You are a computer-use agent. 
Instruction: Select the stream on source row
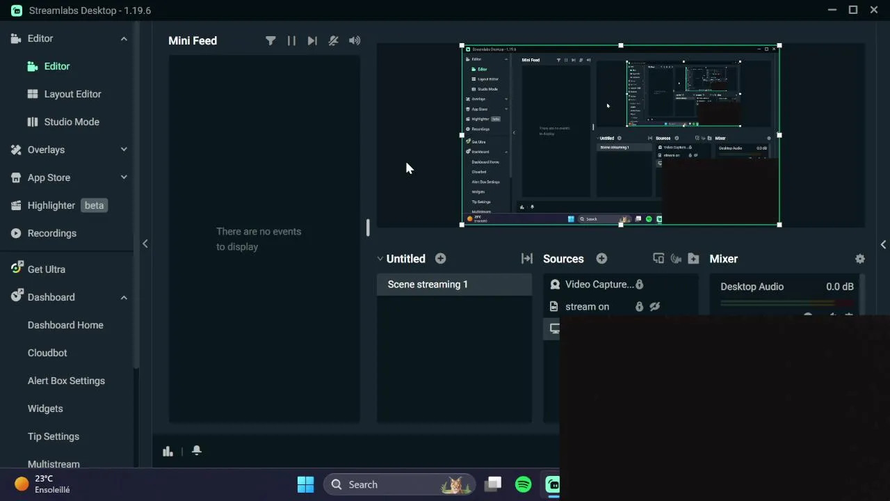tap(621, 307)
